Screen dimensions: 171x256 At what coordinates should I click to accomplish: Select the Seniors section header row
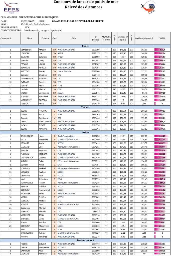coord(85,132)
